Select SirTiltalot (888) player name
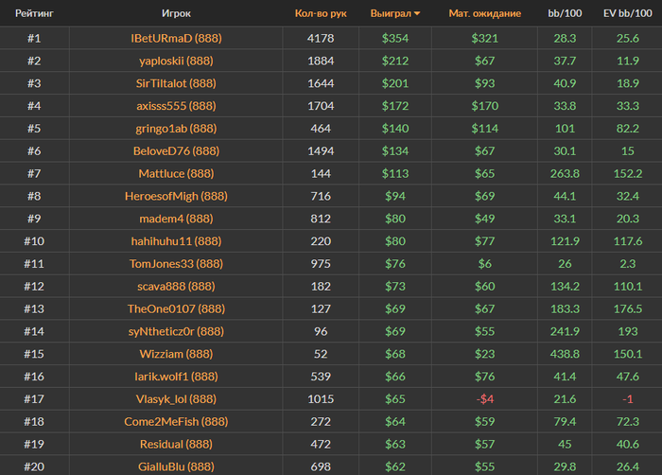This screenshot has height=475, width=662. pos(176,83)
